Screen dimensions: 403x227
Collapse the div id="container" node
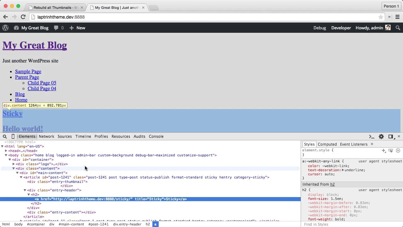tap(10, 160)
